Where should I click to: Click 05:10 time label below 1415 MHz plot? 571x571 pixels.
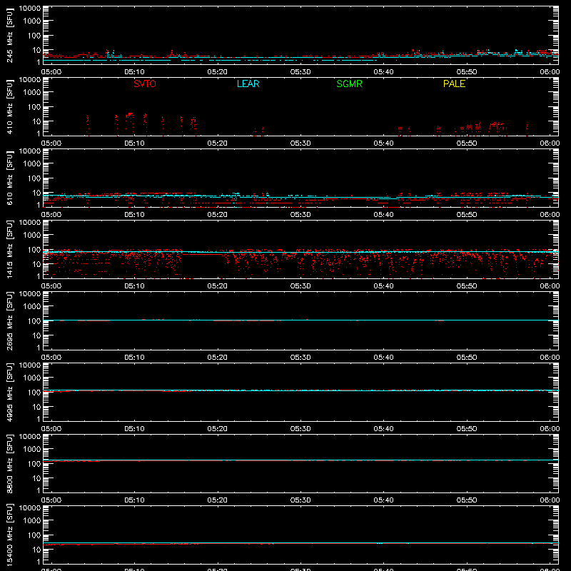pos(134,286)
